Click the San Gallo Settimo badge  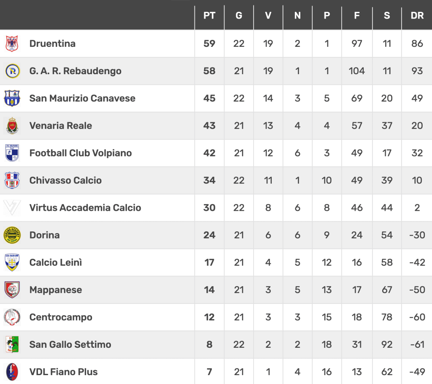pyautogui.click(x=12, y=344)
